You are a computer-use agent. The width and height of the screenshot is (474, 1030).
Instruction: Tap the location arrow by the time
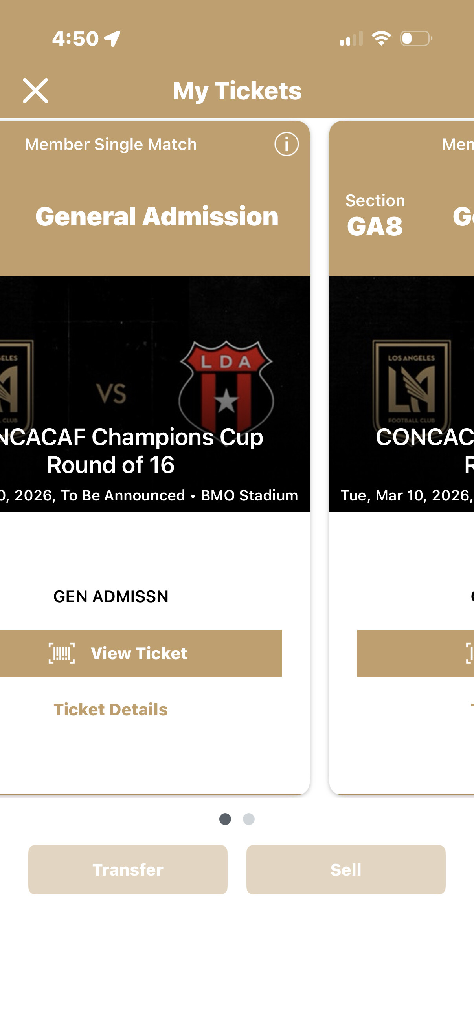(x=112, y=39)
